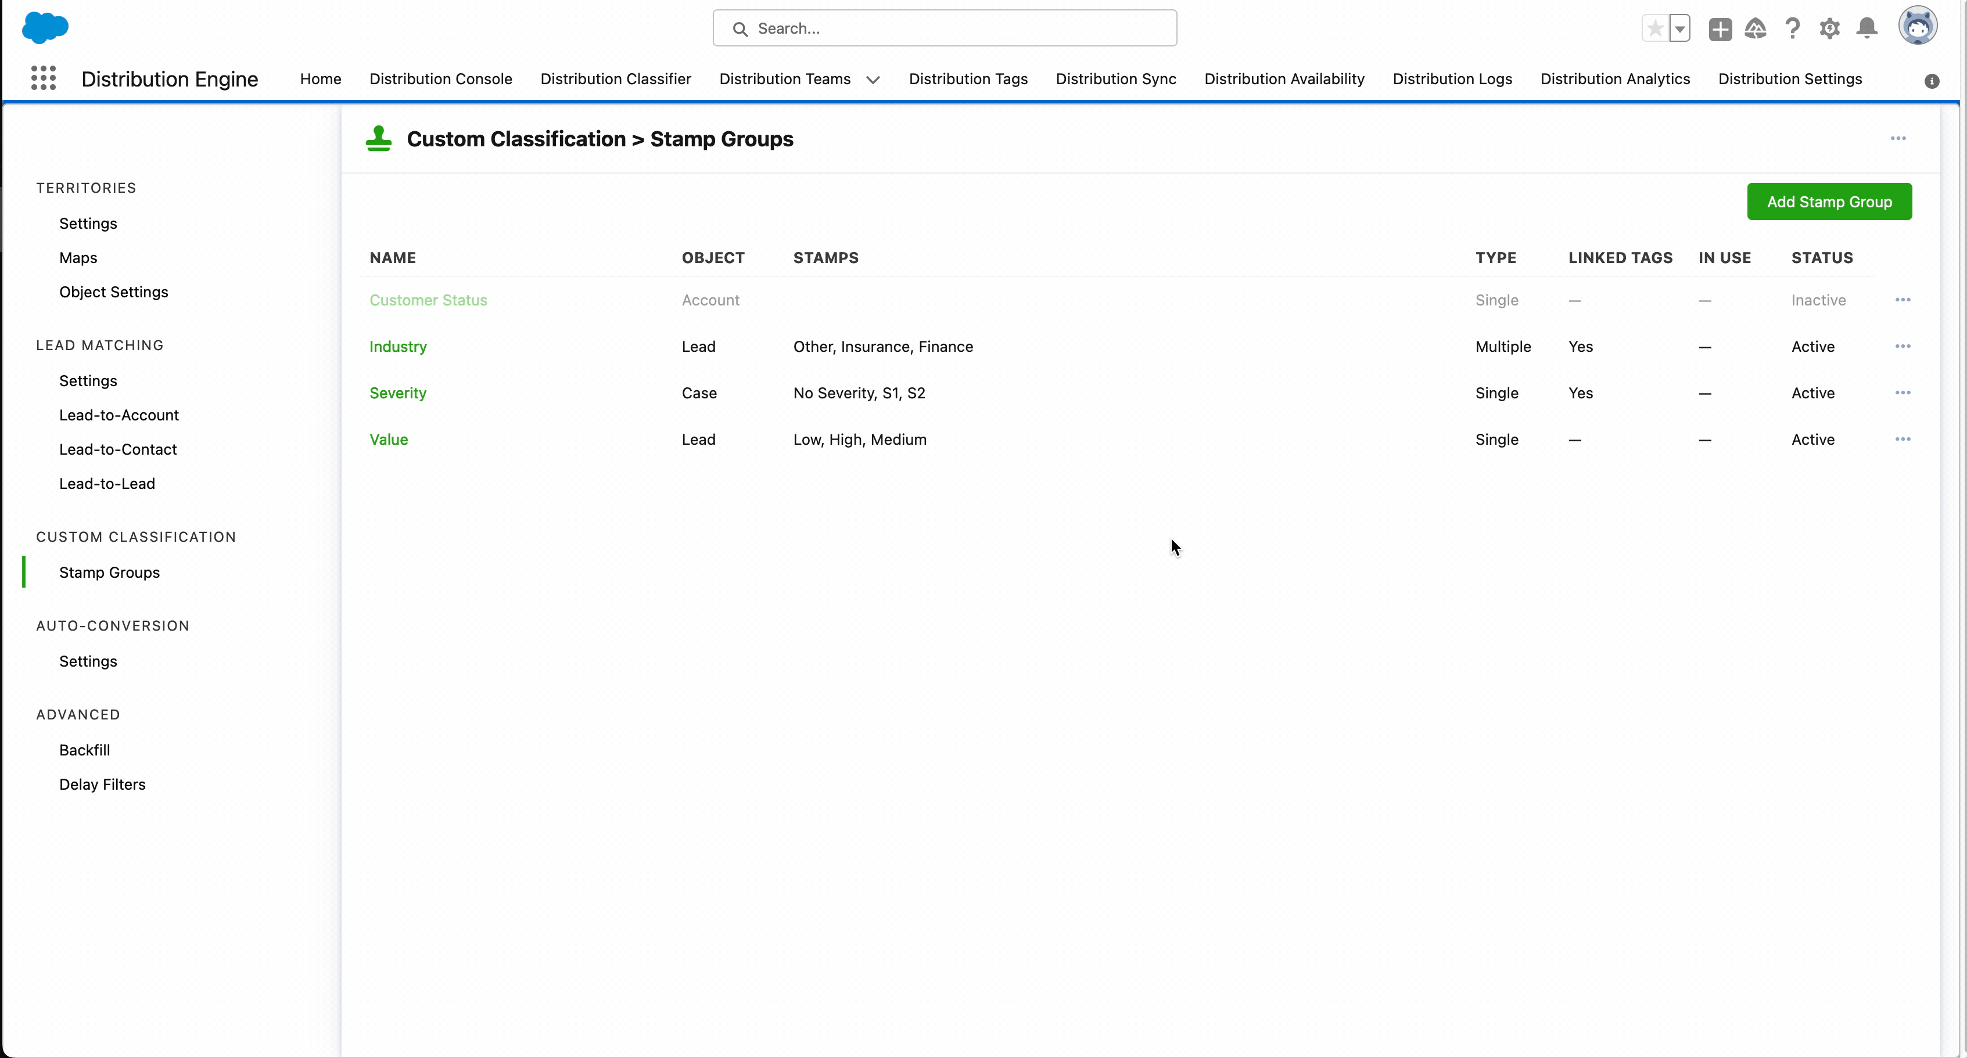The width and height of the screenshot is (1967, 1058).
Task: Open the global actions plus icon
Action: coord(1720,29)
